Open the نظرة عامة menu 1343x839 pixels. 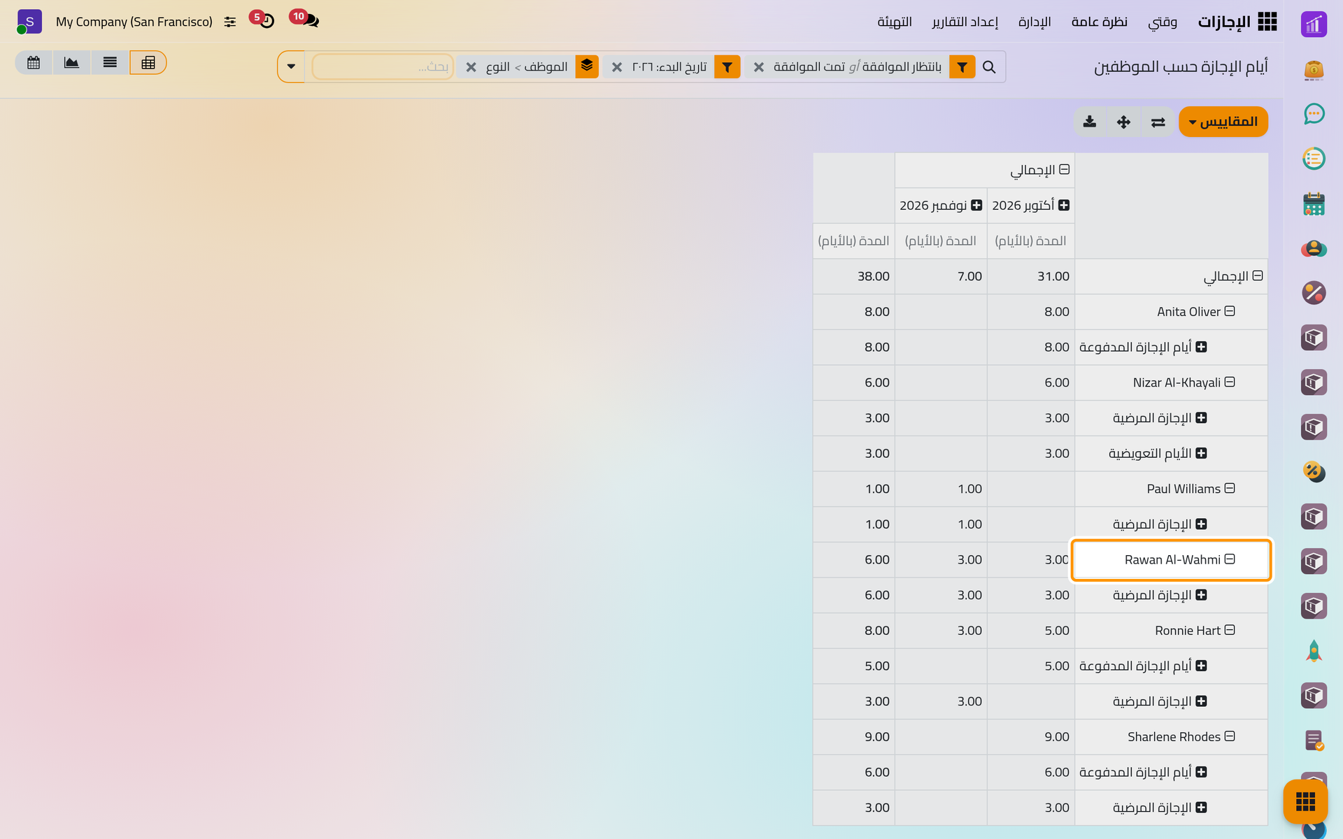(1099, 22)
